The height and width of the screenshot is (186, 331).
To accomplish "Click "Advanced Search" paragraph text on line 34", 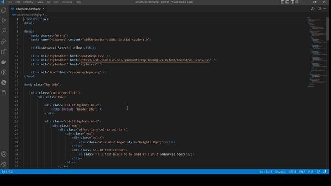I will click(x=174, y=154).
